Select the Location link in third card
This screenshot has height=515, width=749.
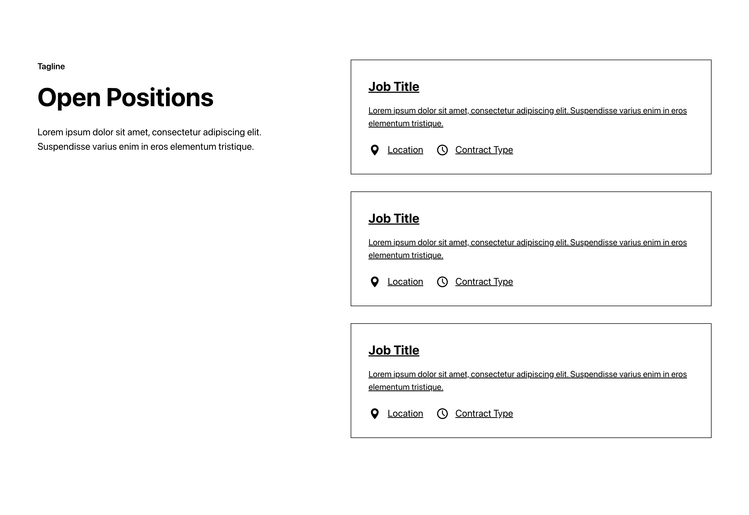(405, 413)
